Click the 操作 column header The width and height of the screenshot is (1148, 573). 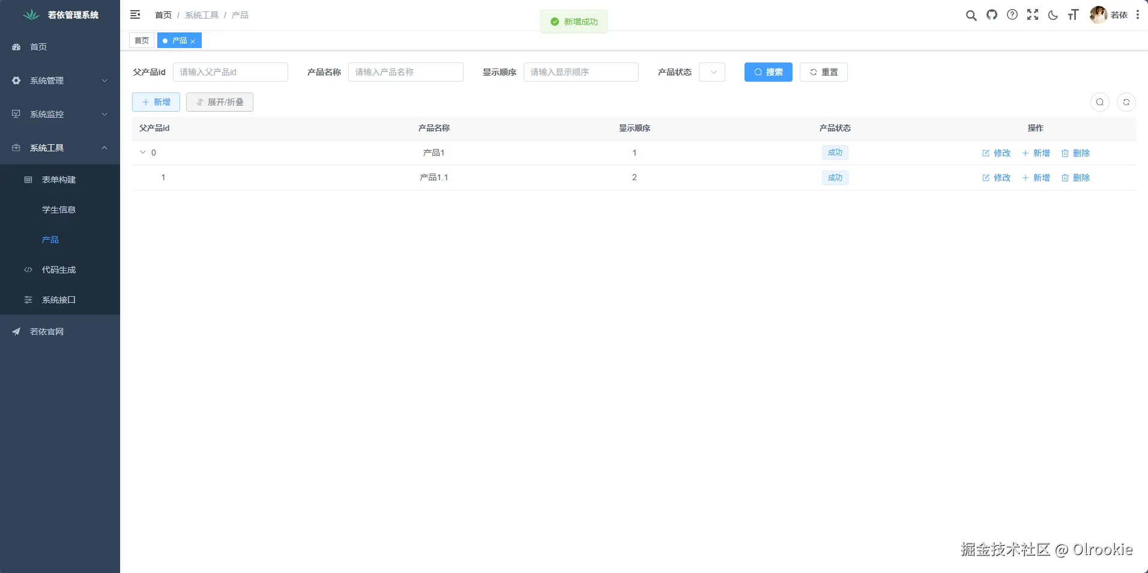pos(1036,128)
